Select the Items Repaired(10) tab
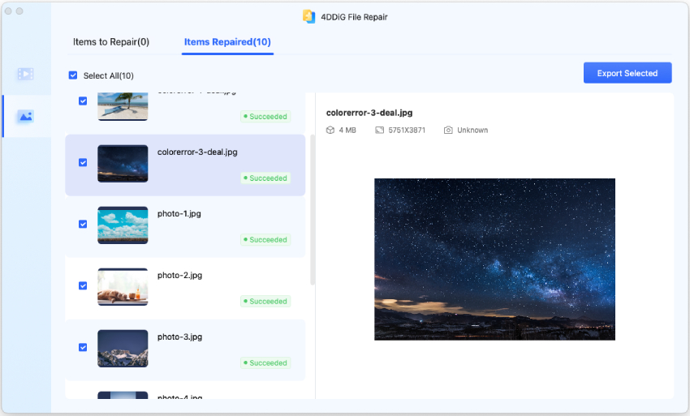The image size is (690, 416). point(227,42)
